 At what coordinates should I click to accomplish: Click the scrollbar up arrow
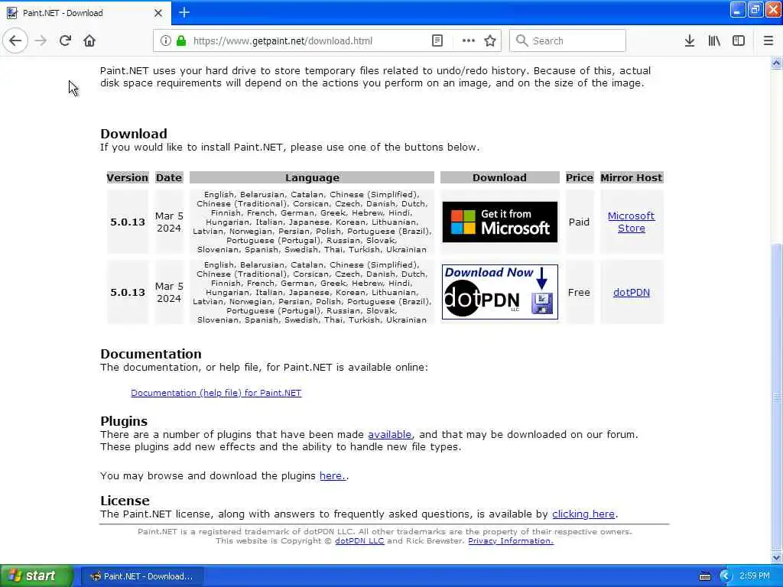point(777,63)
